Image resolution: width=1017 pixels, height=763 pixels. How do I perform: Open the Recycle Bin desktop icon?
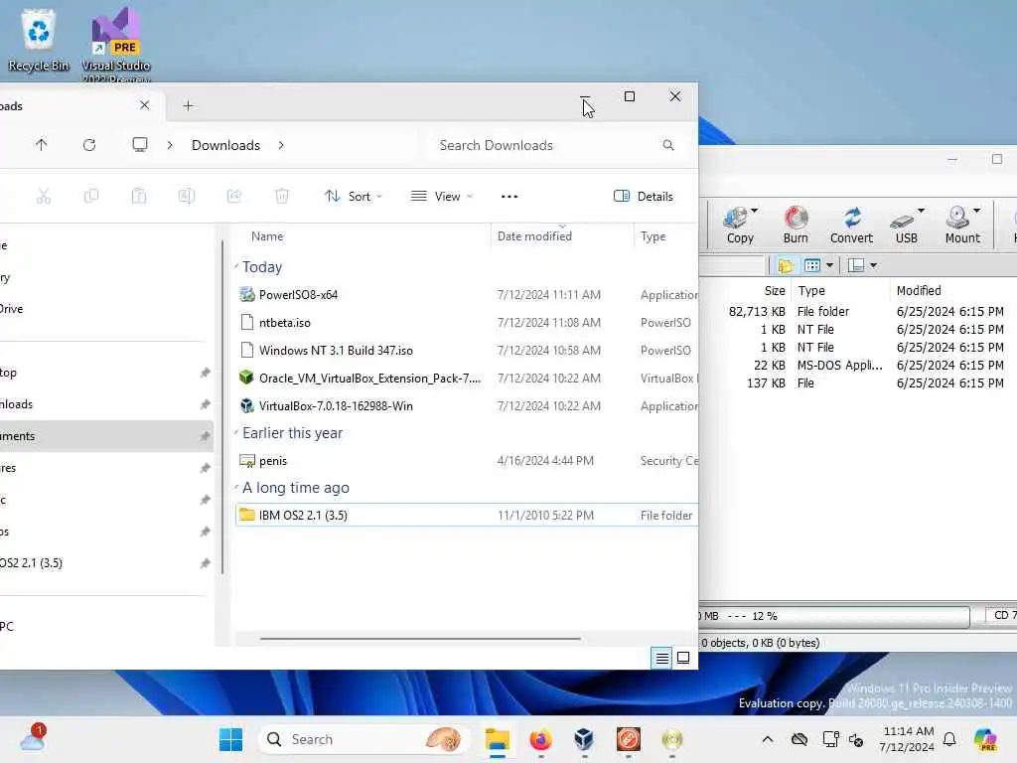(x=39, y=40)
